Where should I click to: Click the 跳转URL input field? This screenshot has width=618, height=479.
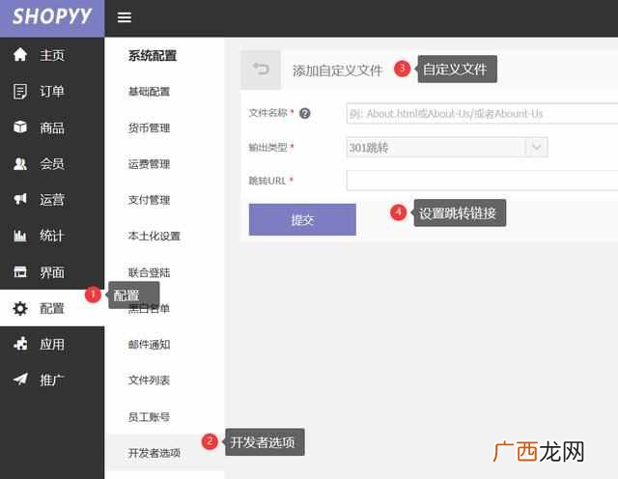pyautogui.click(x=482, y=181)
